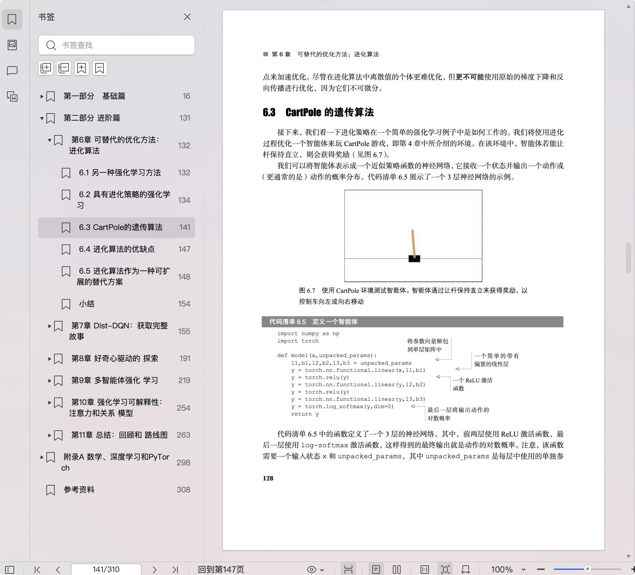
Task: Jump to the first page
Action: click(37, 570)
